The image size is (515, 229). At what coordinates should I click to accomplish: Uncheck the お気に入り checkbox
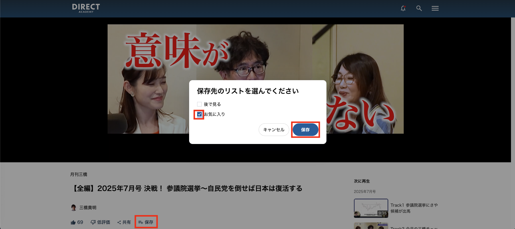tap(199, 114)
